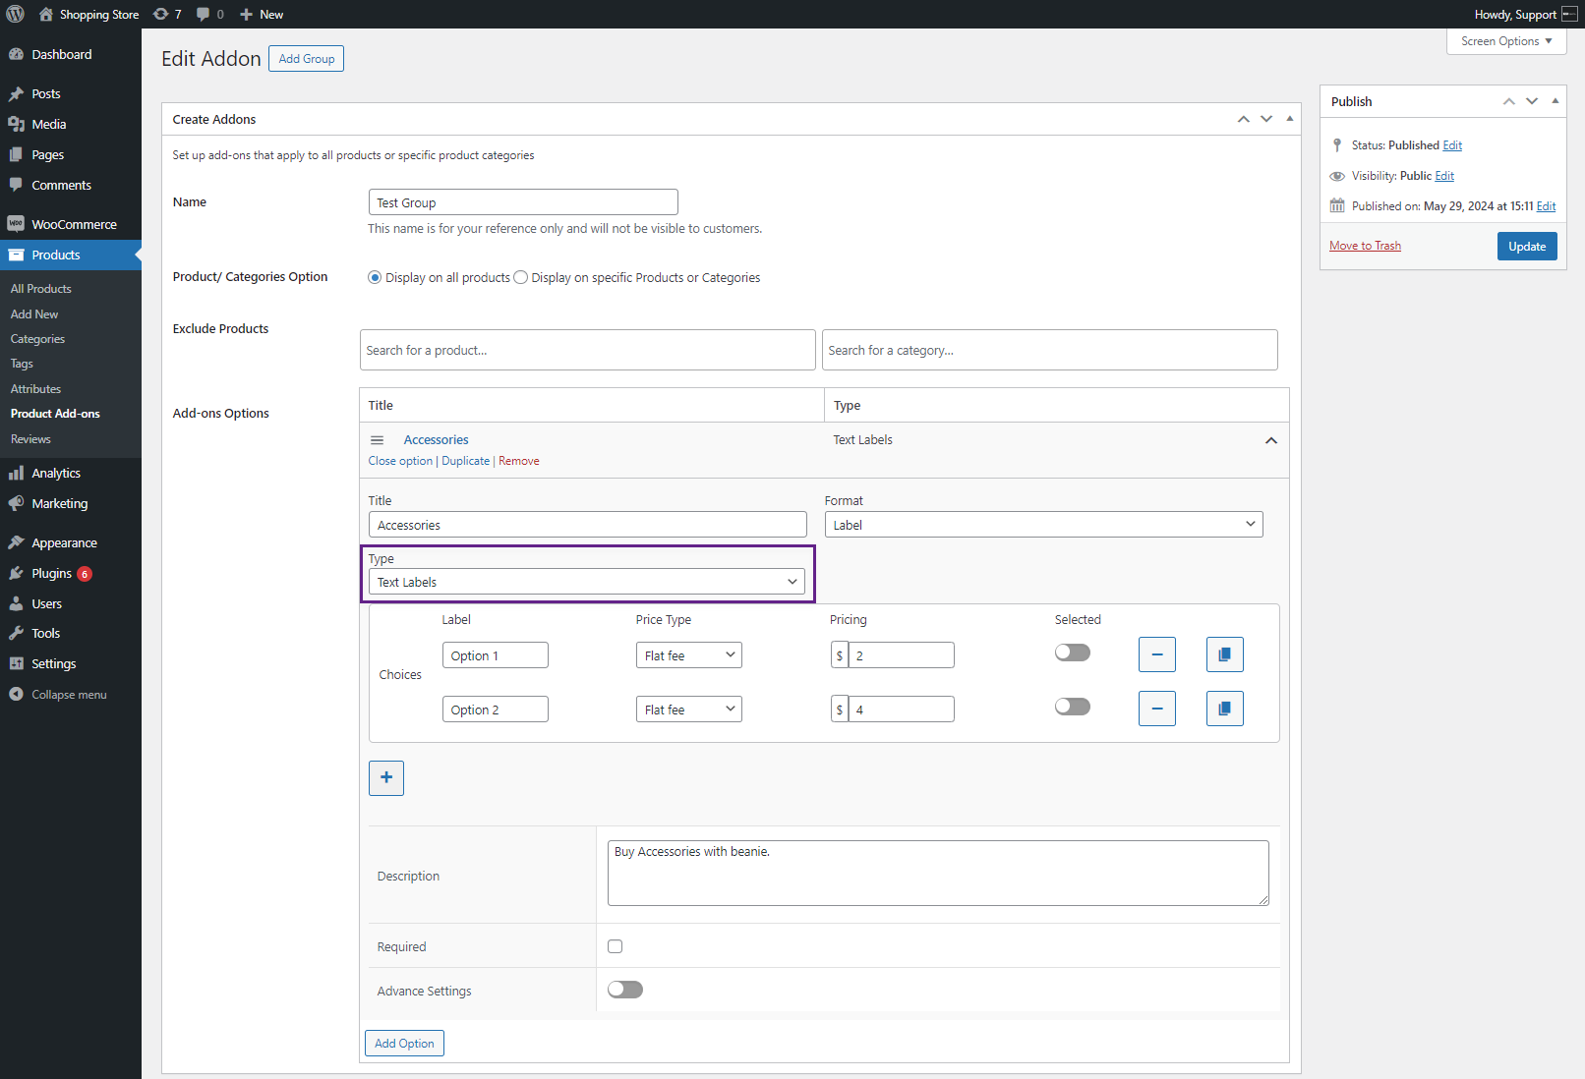Image resolution: width=1585 pixels, height=1079 pixels.
Task: Click the Close option link
Action: [x=400, y=461]
